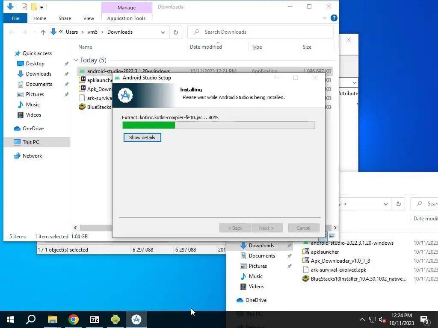Open Videos in the background Explorer sidebar
438x328 pixels.
(x=256, y=287)
